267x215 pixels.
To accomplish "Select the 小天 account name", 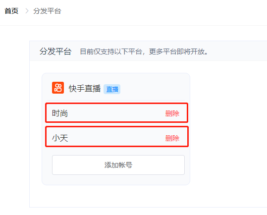I will point(60,138).
